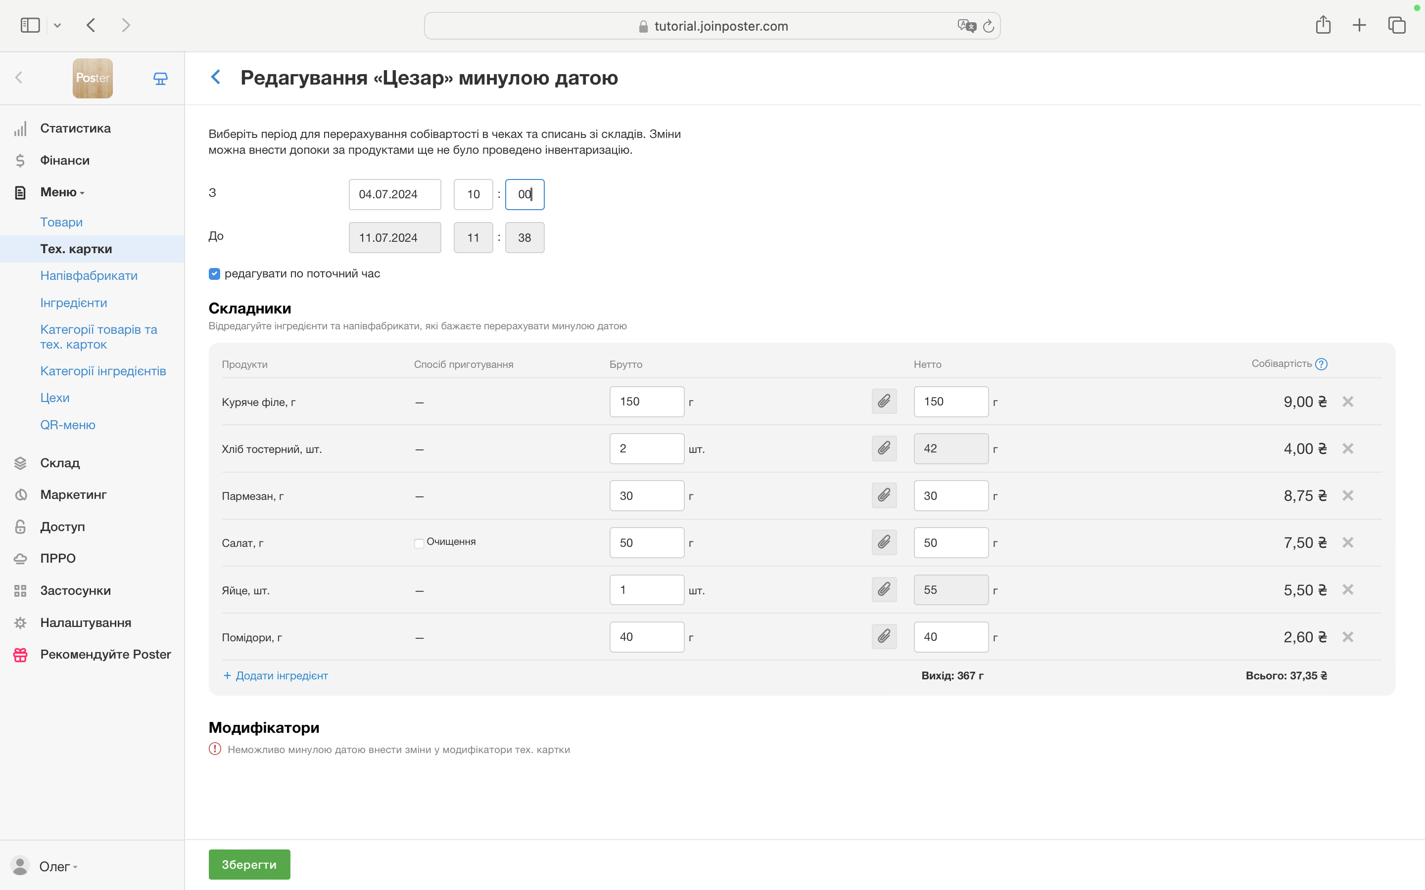Open the Олег user account dropdown
The height and width of the screenshot is (890, 1425).
point(58,866)
